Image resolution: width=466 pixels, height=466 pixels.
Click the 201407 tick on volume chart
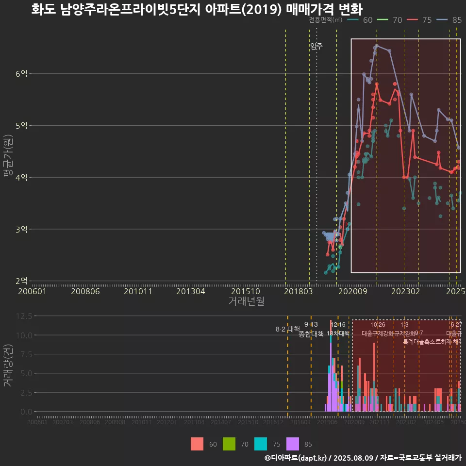point(221,422)
